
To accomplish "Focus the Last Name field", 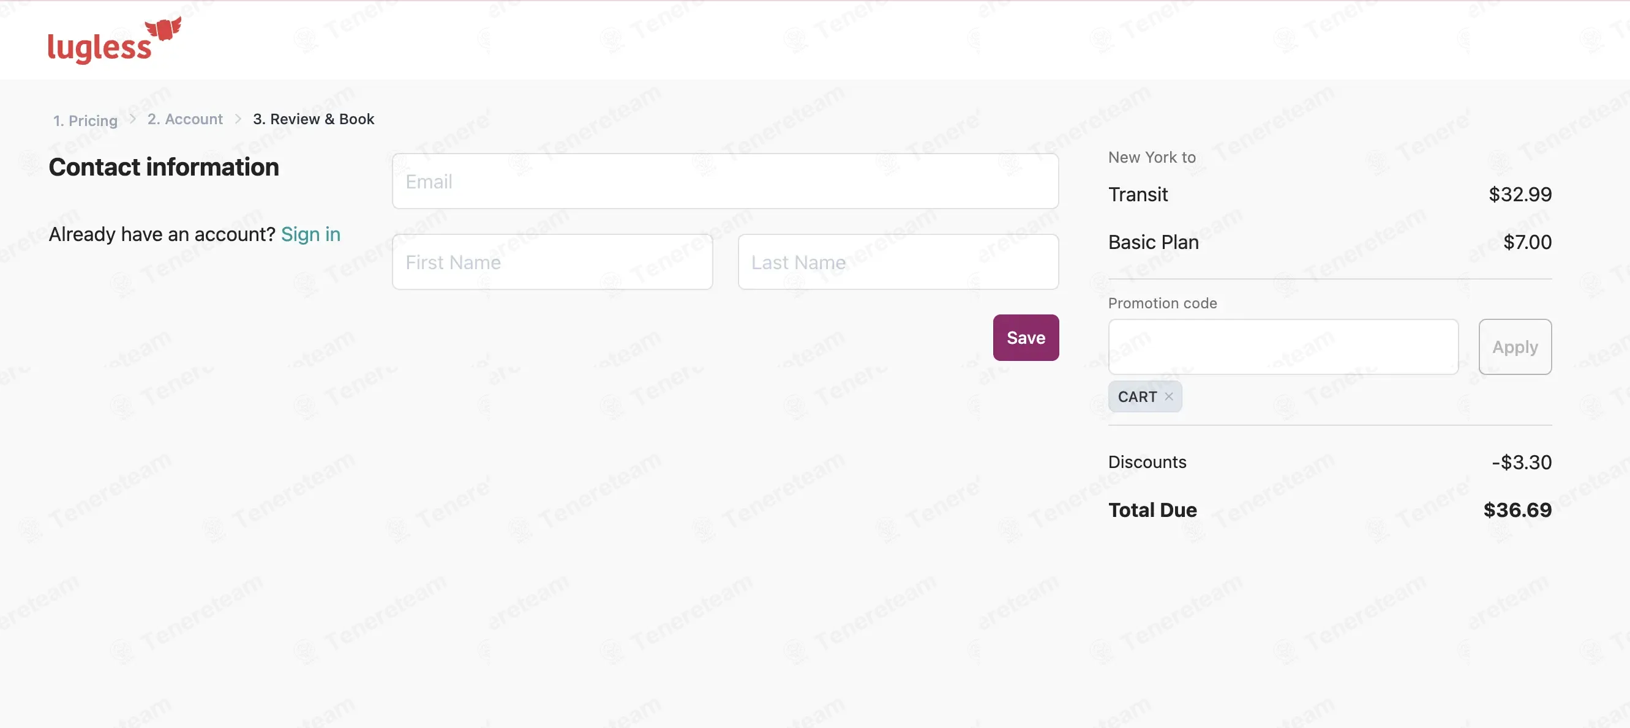I will coord(898,262).
